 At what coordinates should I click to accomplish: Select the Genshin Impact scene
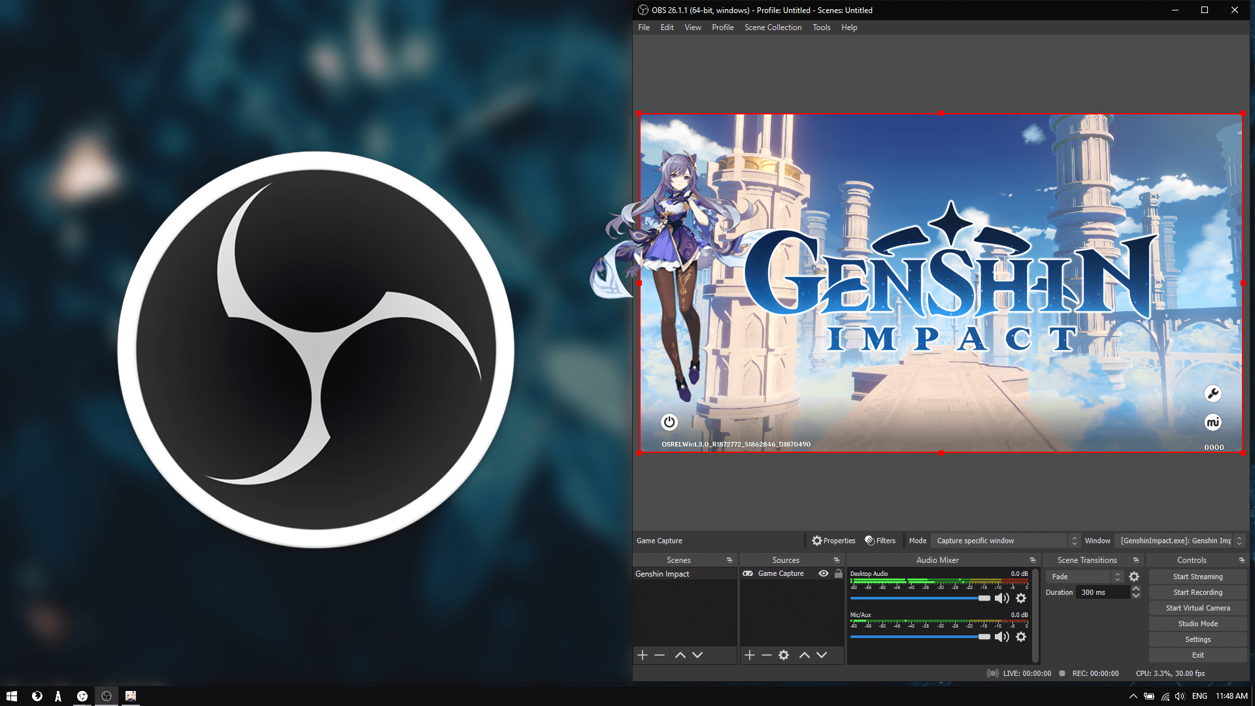point(684,574)
